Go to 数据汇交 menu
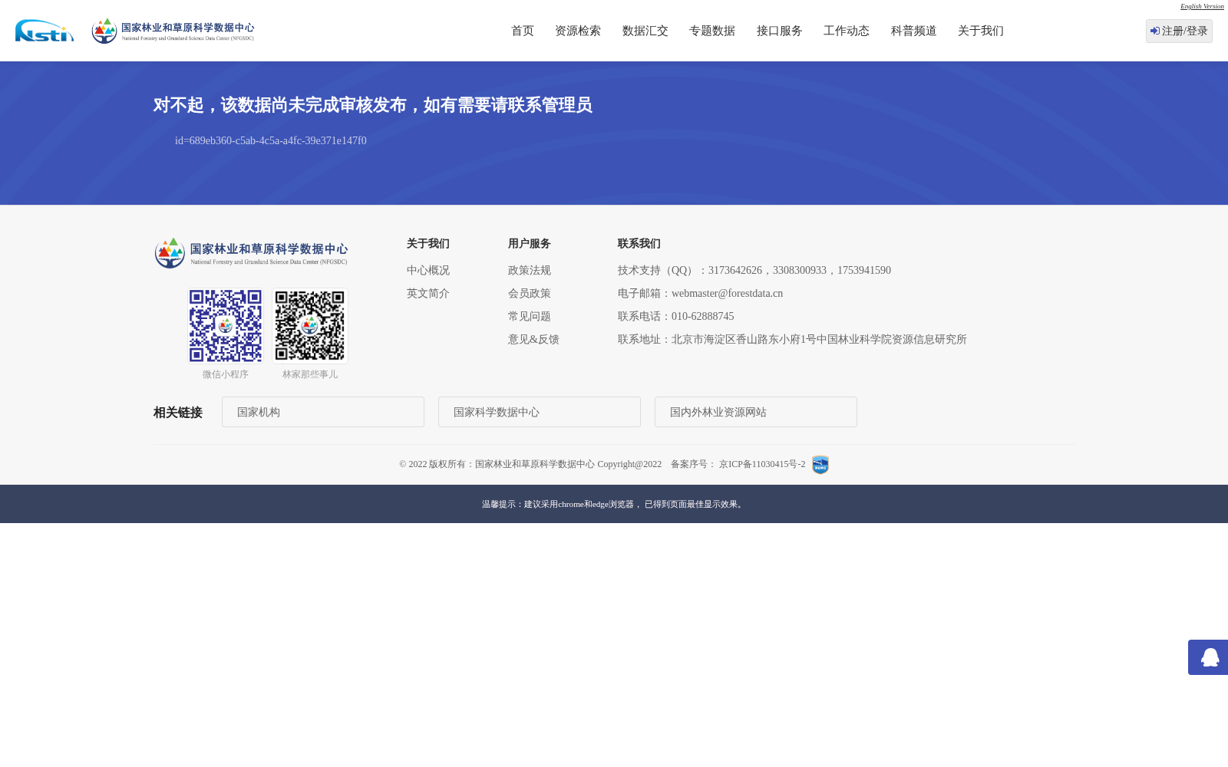The width and height of the screenshot is (1228, 767). coord(645,31)
